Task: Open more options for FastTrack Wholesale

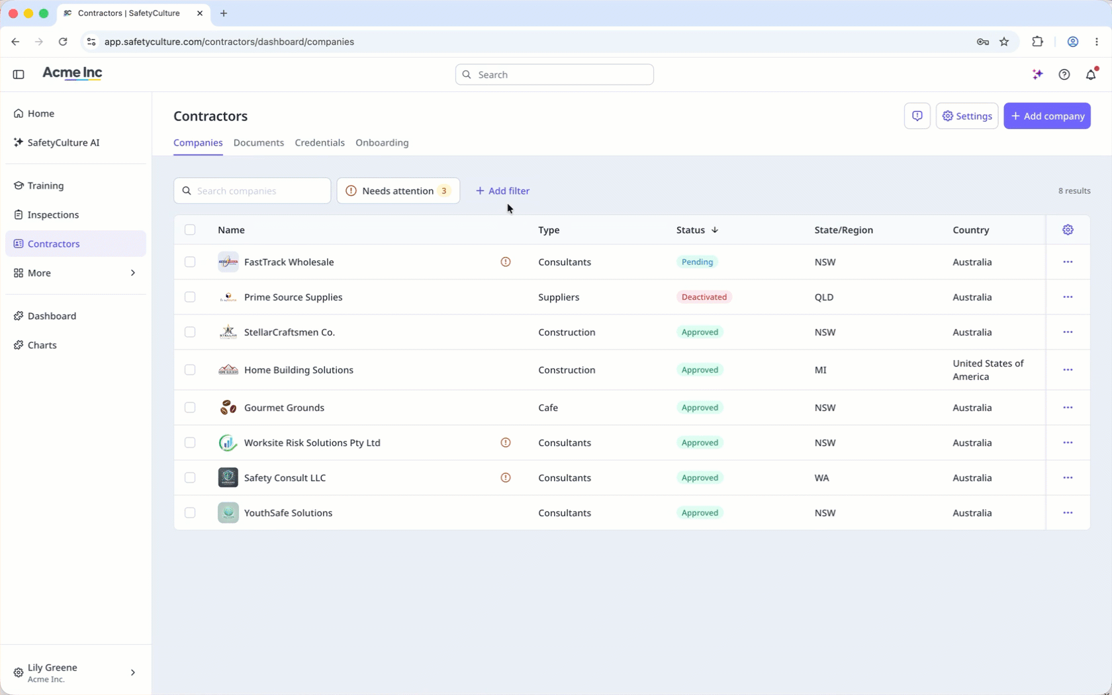Action: pos(1068,262)
